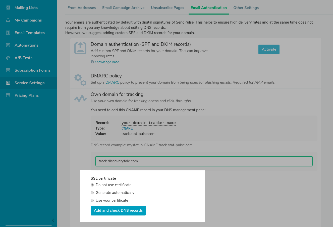Screen dimensions: 333x227
Task: Click the tracking domain input field
Action: [204, 161]
